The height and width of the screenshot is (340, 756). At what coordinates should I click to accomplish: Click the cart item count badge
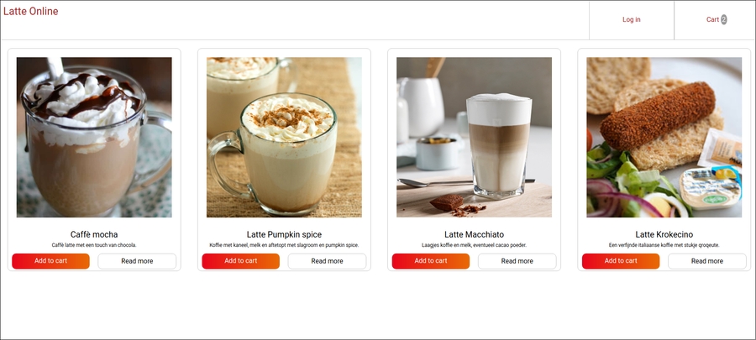click(724, 20)
